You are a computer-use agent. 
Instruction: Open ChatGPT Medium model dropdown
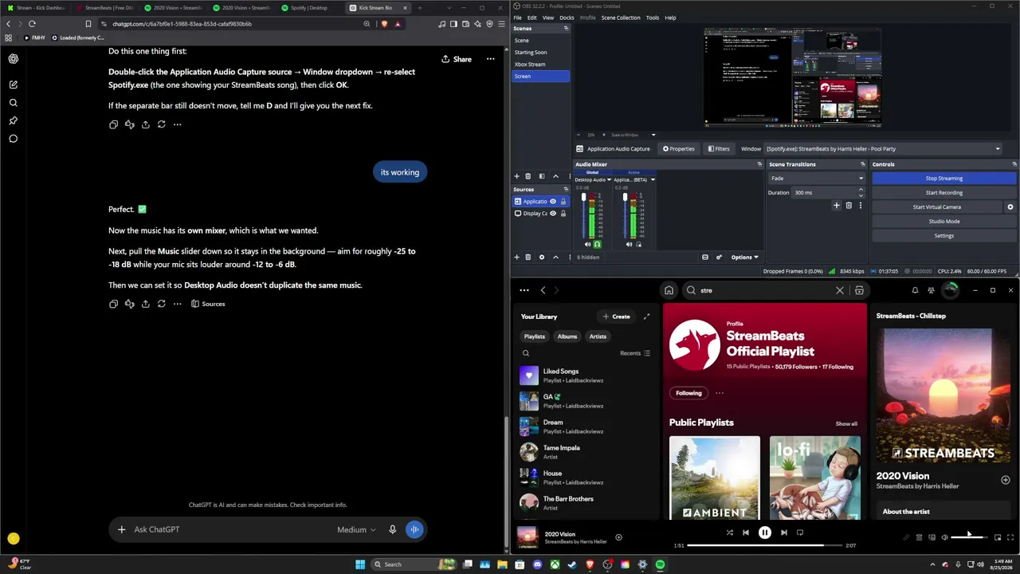[356, 529]
